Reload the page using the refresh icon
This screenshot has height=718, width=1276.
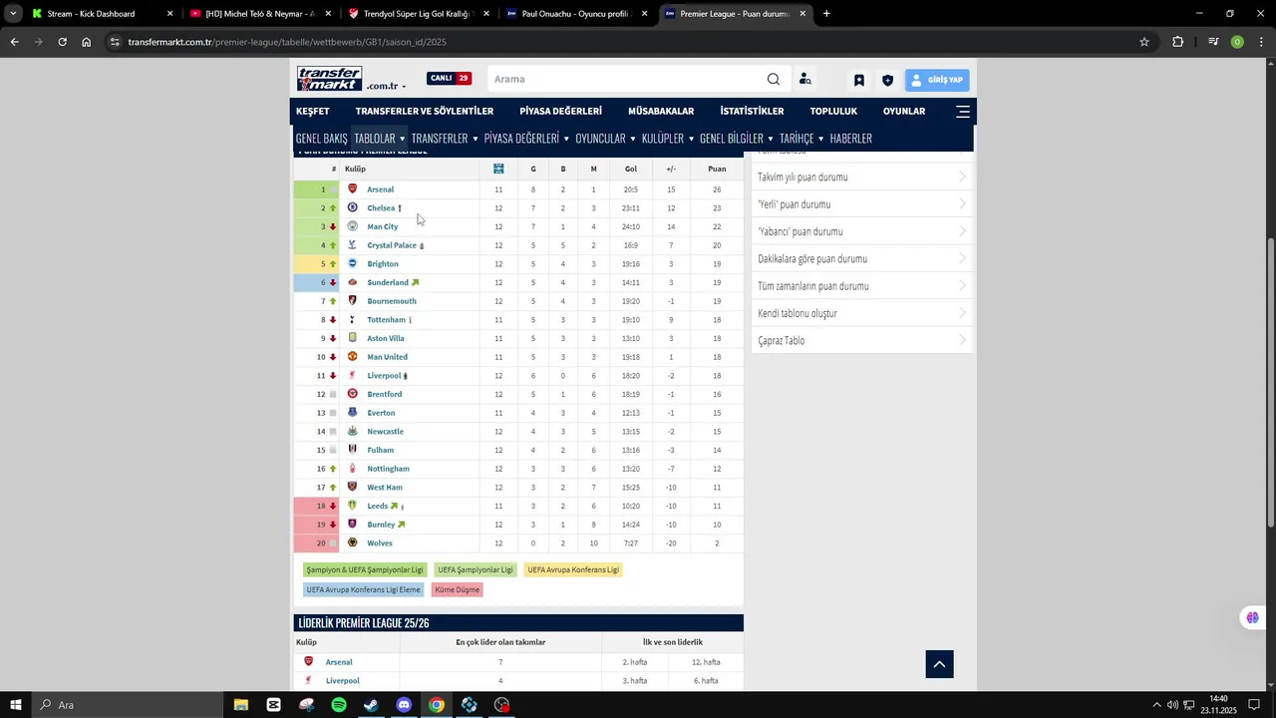click(62, 42)
